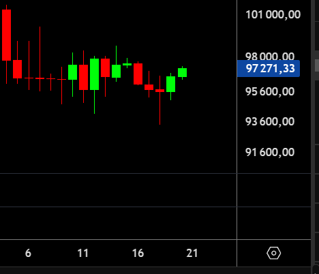Click the 101 000,00 price axis label
The height and width of the screenshot is (274, 319).
pyautogui.click(x=273, y=14)
